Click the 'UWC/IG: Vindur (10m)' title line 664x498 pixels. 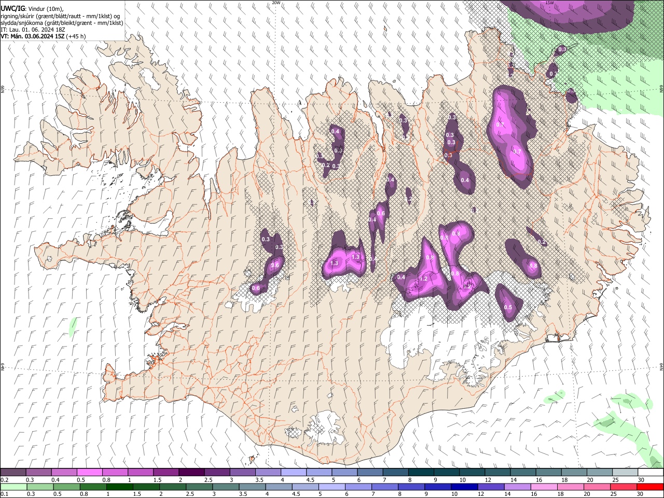pos(32,9)
